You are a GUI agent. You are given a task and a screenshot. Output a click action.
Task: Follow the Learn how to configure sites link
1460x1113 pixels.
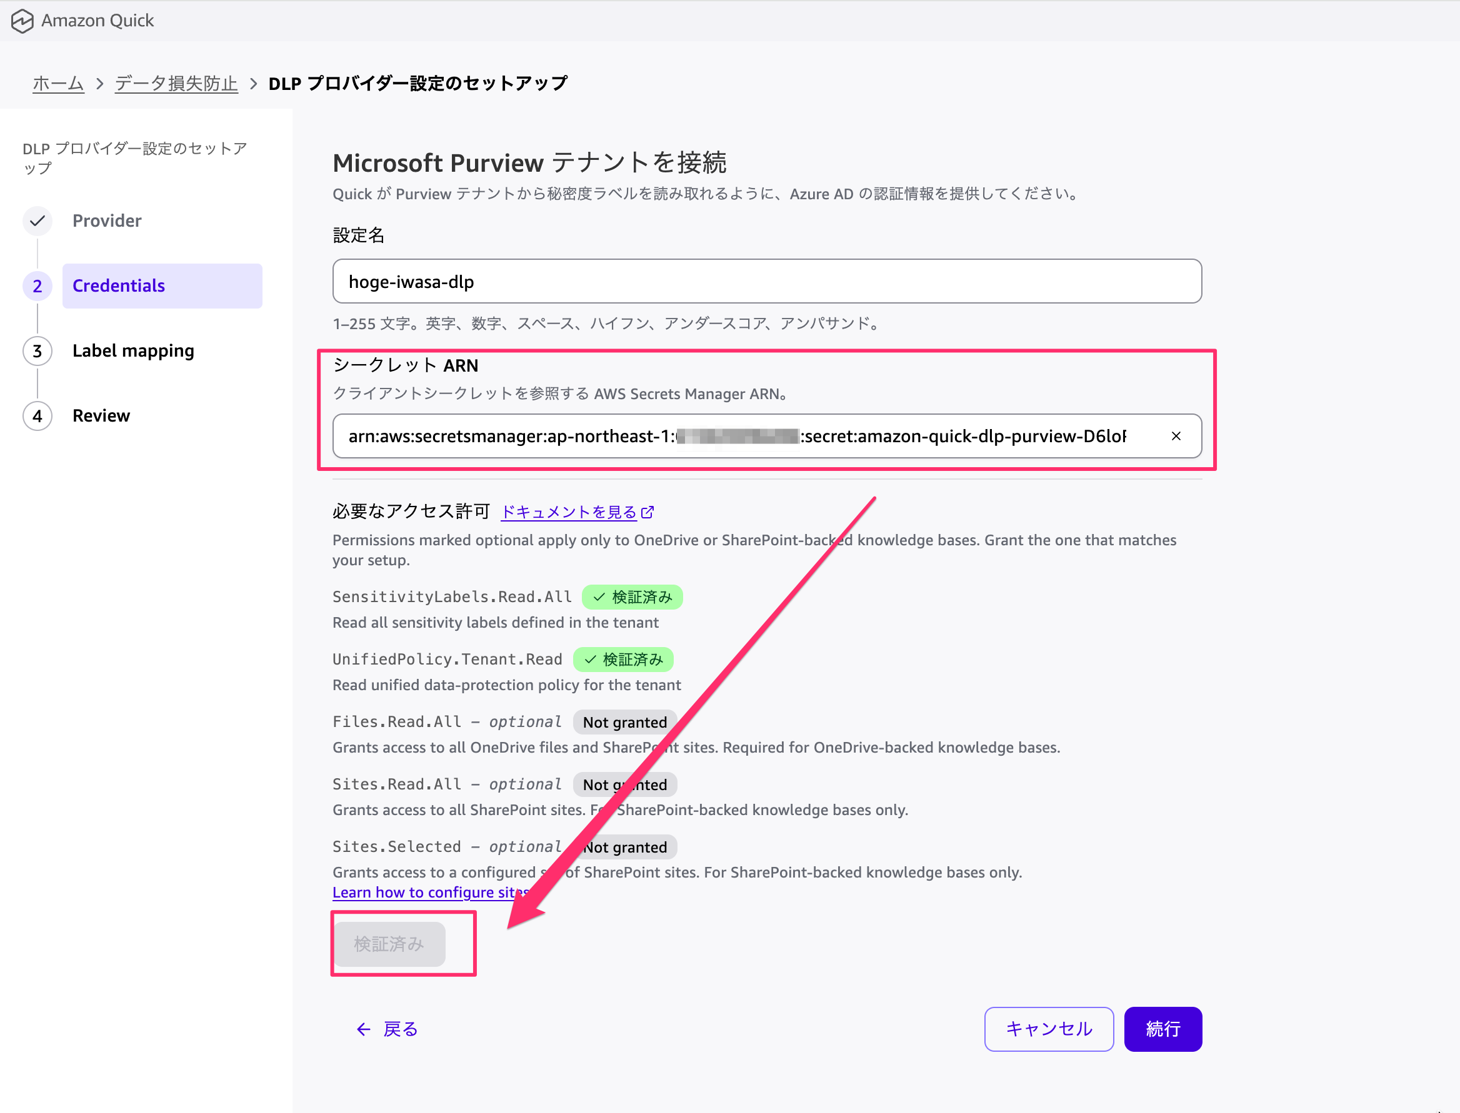click(431, 893)
